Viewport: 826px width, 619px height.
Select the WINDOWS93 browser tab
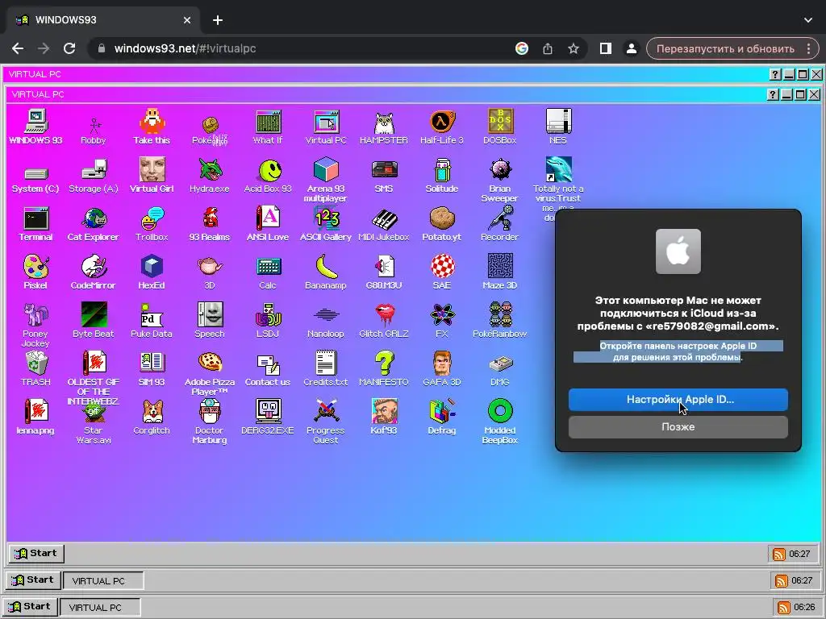(x=102, y=20)
